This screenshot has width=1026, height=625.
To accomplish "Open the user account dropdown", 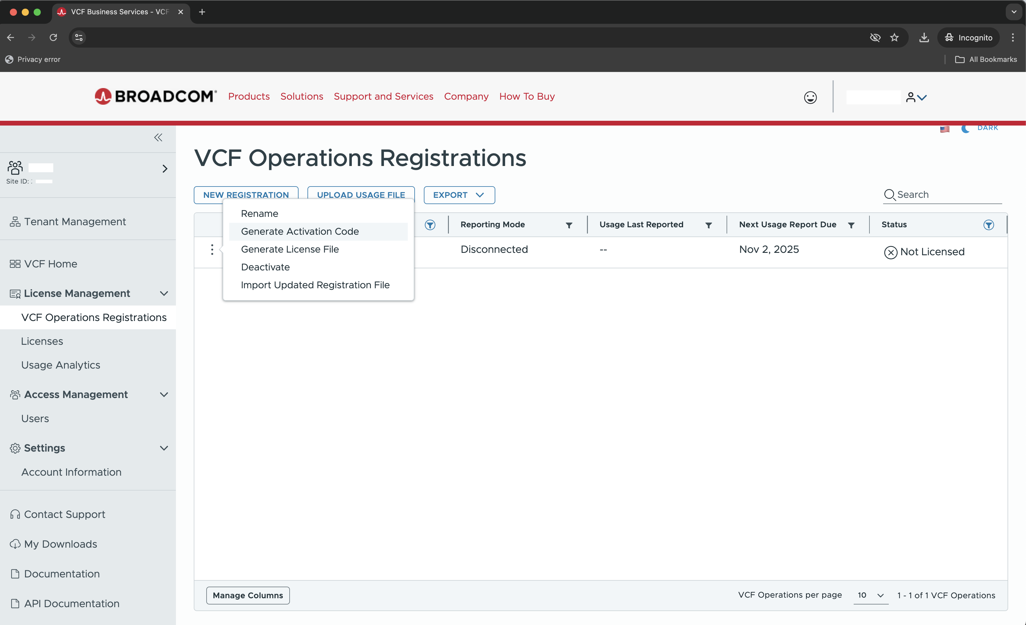I will [x=916, y=97].
